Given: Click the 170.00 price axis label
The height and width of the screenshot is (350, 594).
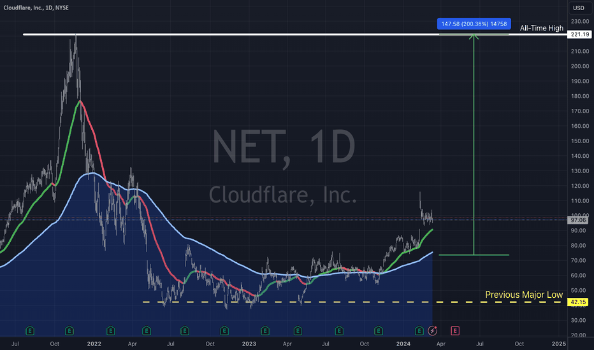Looking at the screenshot, I should pos(580,111).
